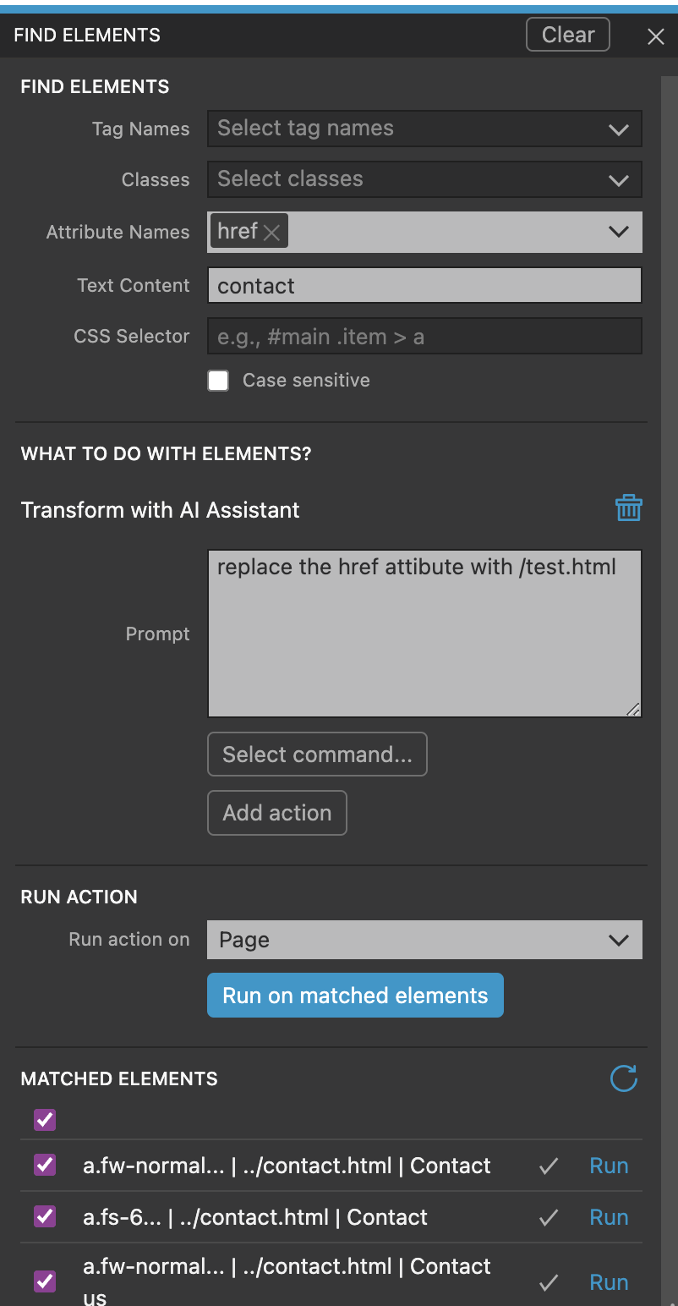Close the Find Elements panel
This screenshot has height=1306, width=678.
[x=655, y=36]
